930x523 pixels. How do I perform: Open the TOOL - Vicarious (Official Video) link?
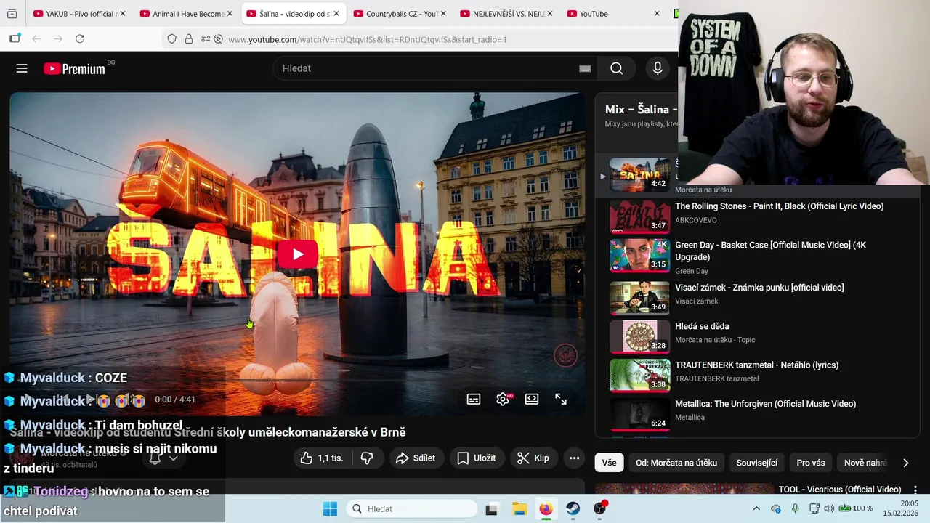840,490
